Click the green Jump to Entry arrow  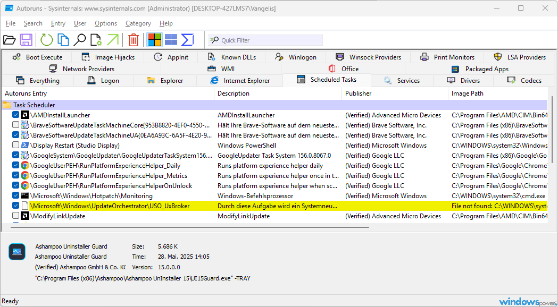113,40
